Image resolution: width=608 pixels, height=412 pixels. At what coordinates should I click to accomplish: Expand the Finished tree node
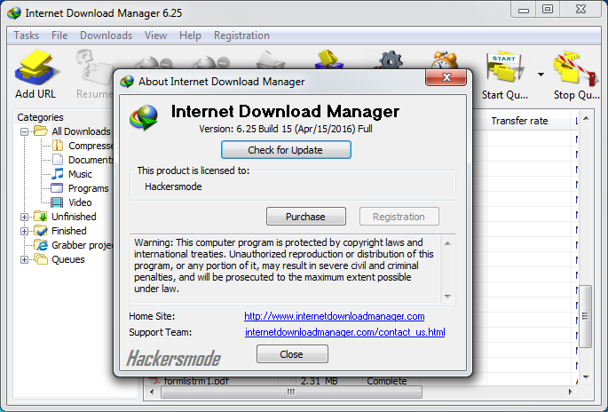pyautogui.click(x=24, y=231)
